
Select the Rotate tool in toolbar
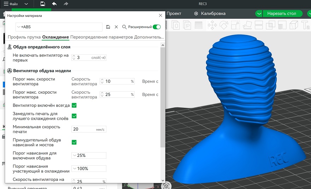pos(224,25)
